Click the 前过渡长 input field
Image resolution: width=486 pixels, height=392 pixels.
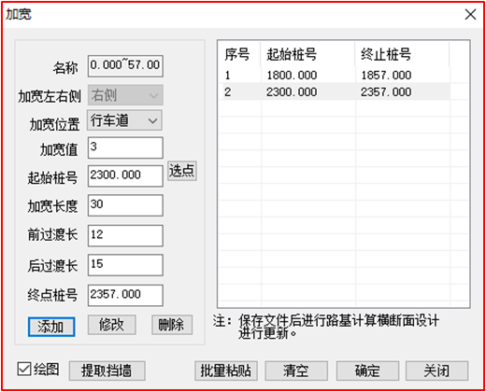[x=125, y=236]
